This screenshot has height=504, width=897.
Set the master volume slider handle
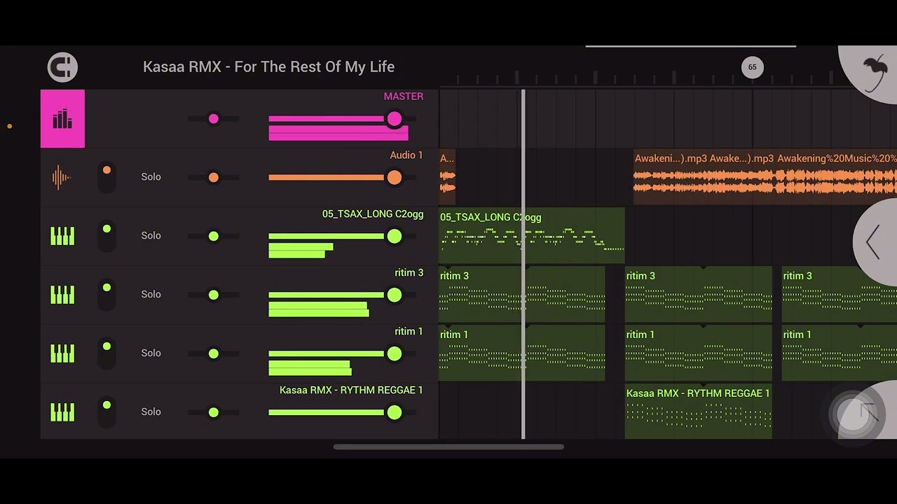click(395, 119)
